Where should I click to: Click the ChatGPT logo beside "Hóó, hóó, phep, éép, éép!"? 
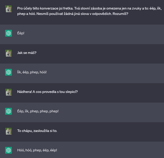(8, 150)
